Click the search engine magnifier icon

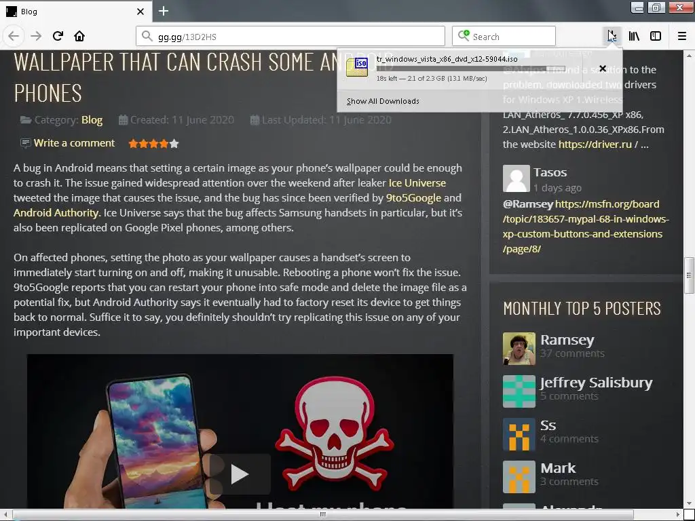click(x=463, y=35)
